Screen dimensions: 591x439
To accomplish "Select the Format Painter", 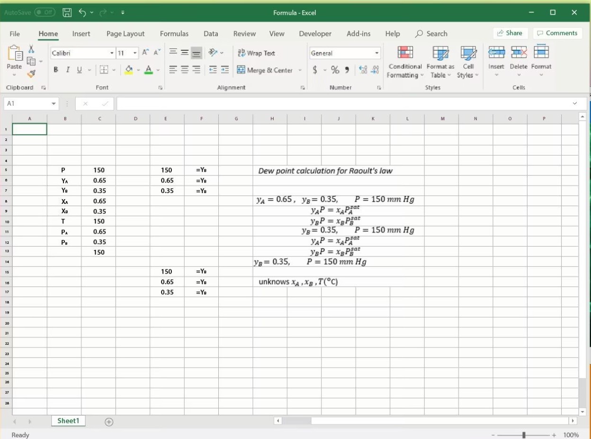I will click(31, 73).
